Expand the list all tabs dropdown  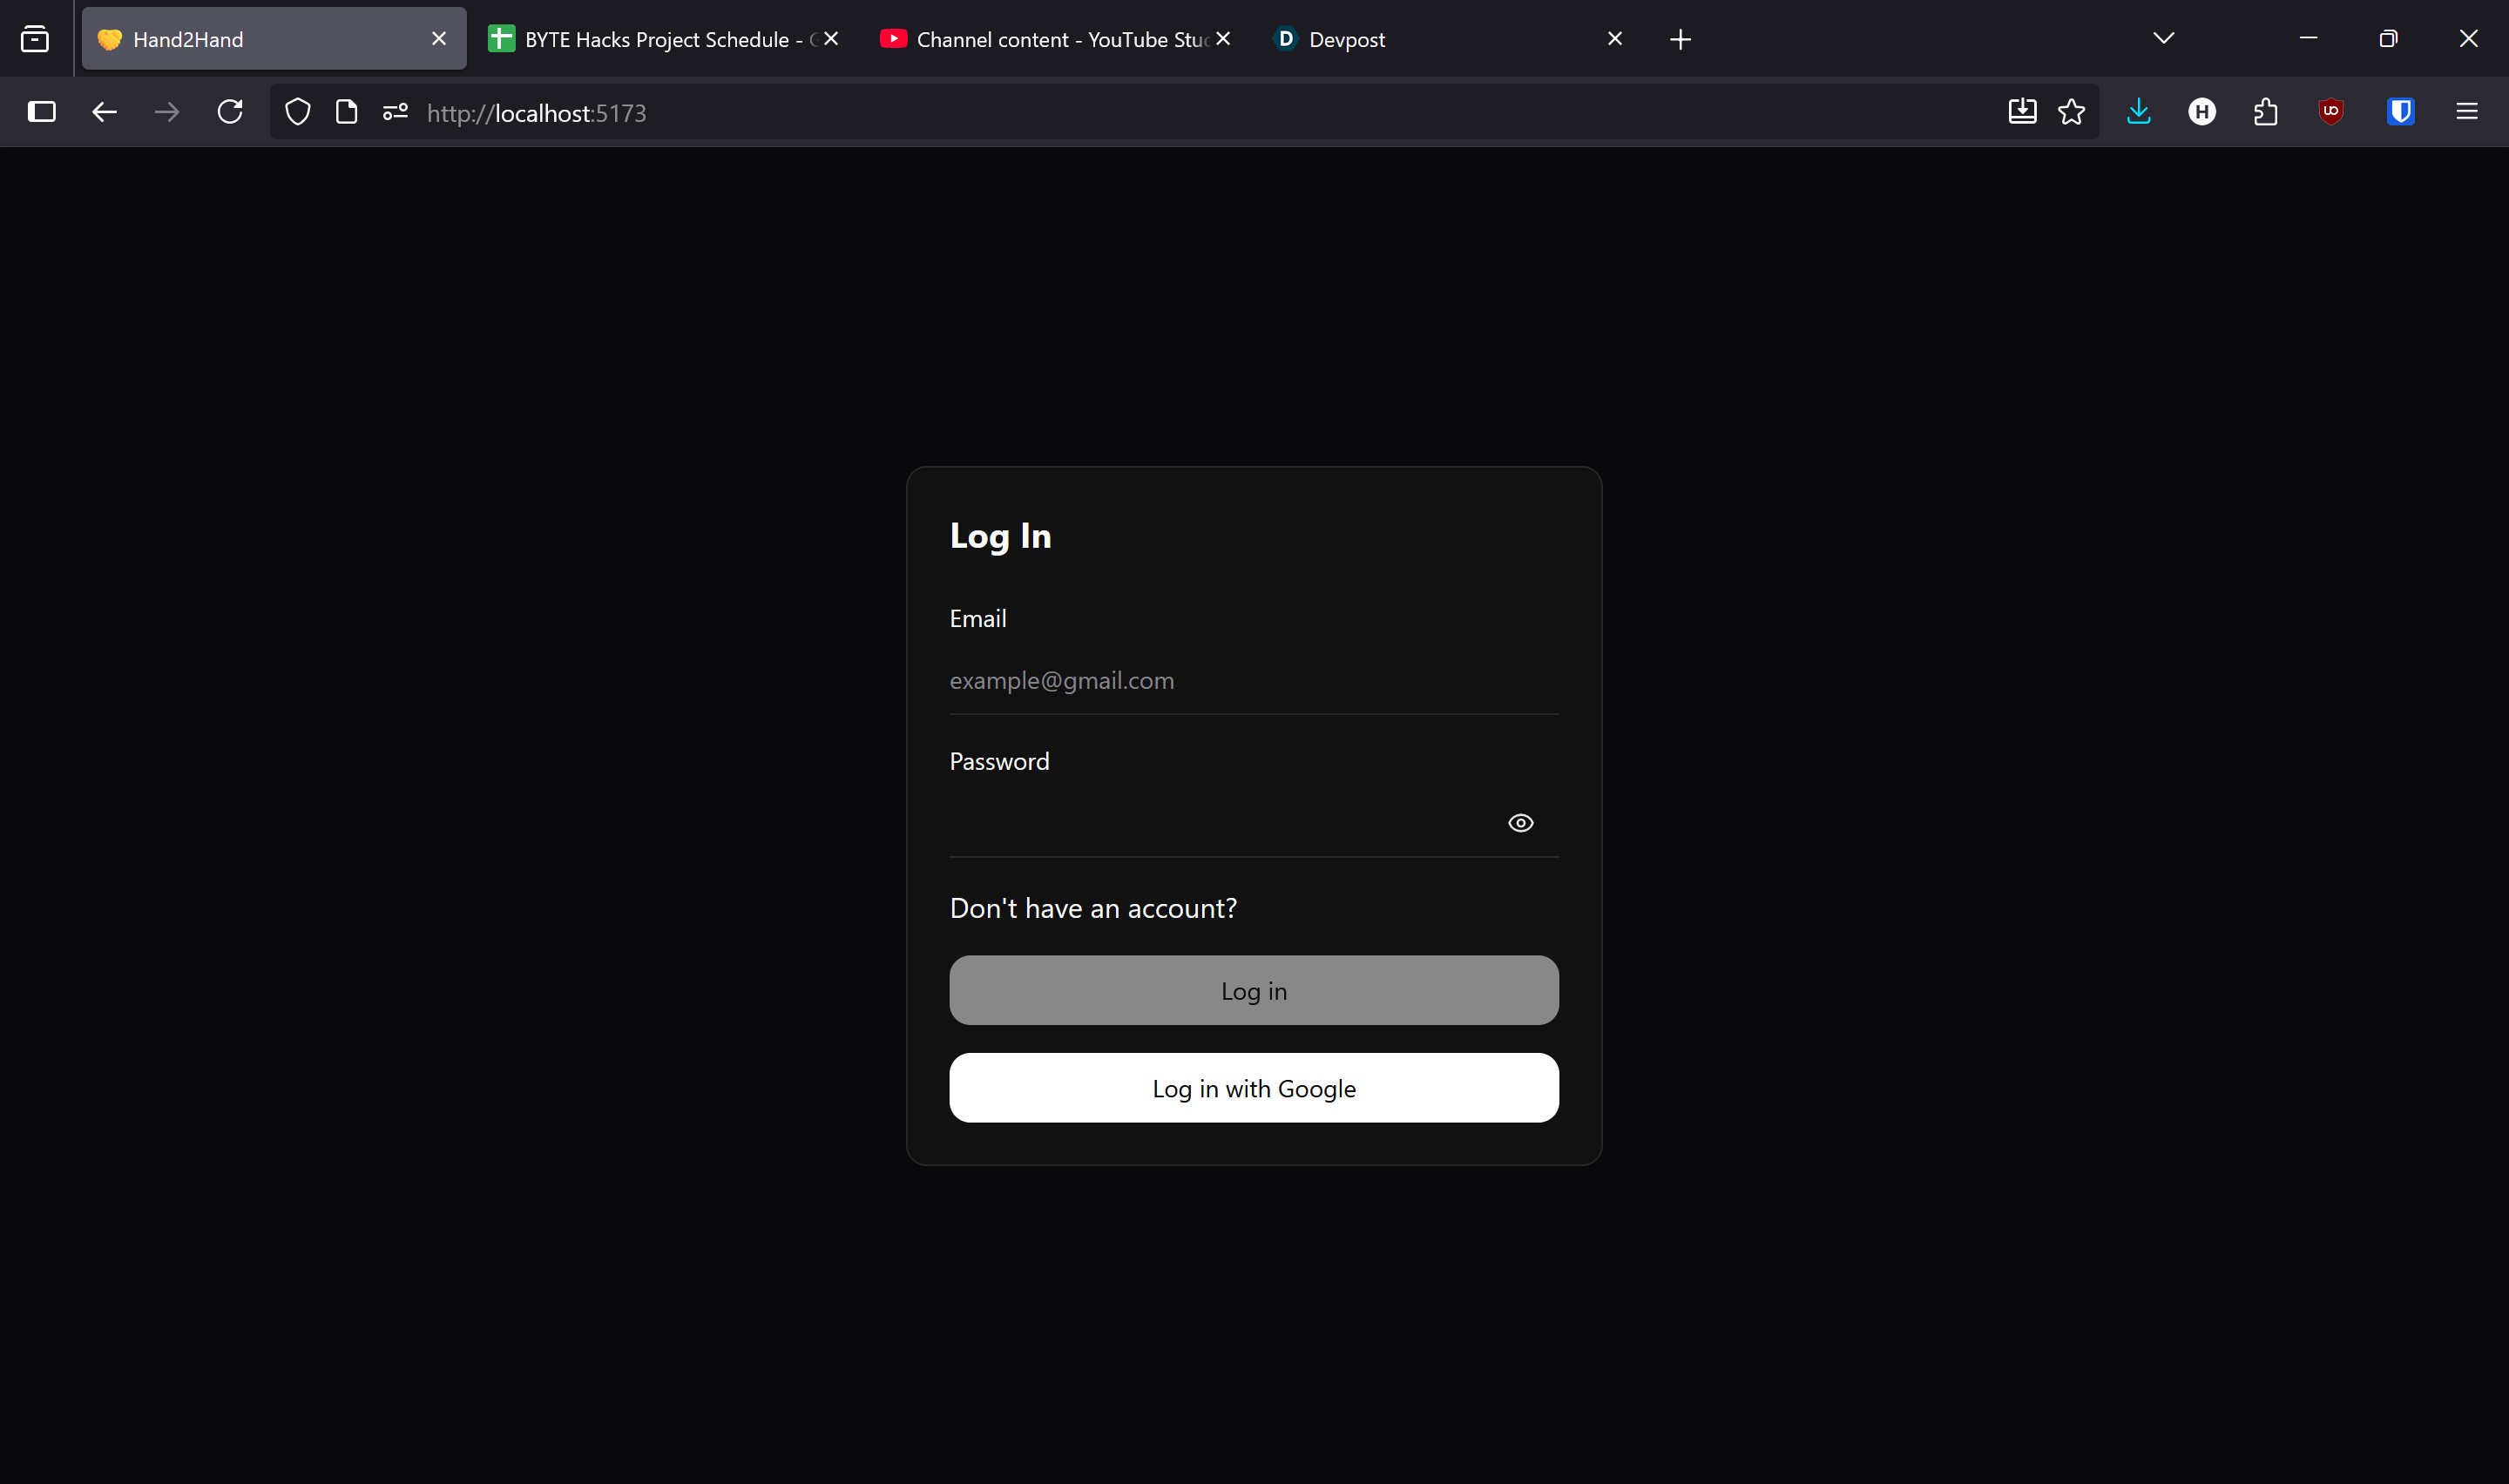click(2163, 39)
